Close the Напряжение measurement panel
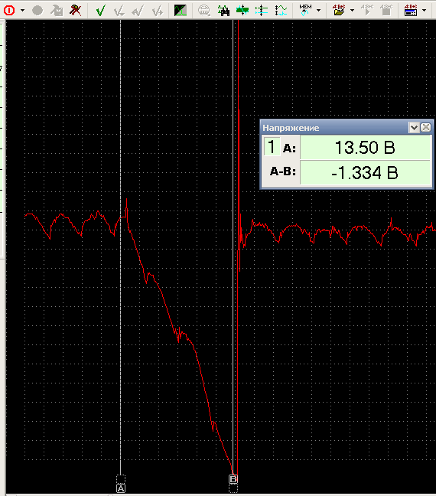The height and width of the screenshot is (496, 436). (426, 128)
